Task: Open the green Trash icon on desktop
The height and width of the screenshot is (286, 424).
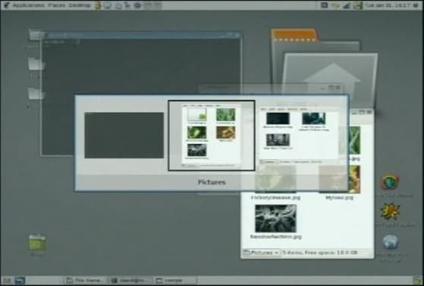Action: coord(37,242)
